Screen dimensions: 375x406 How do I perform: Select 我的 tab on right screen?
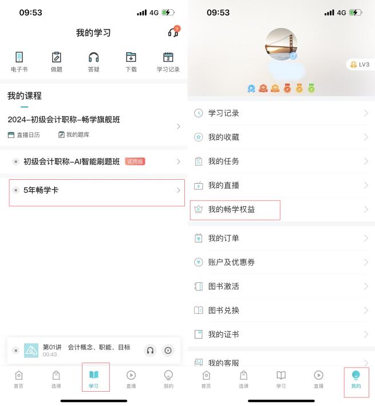pos(356,379)
